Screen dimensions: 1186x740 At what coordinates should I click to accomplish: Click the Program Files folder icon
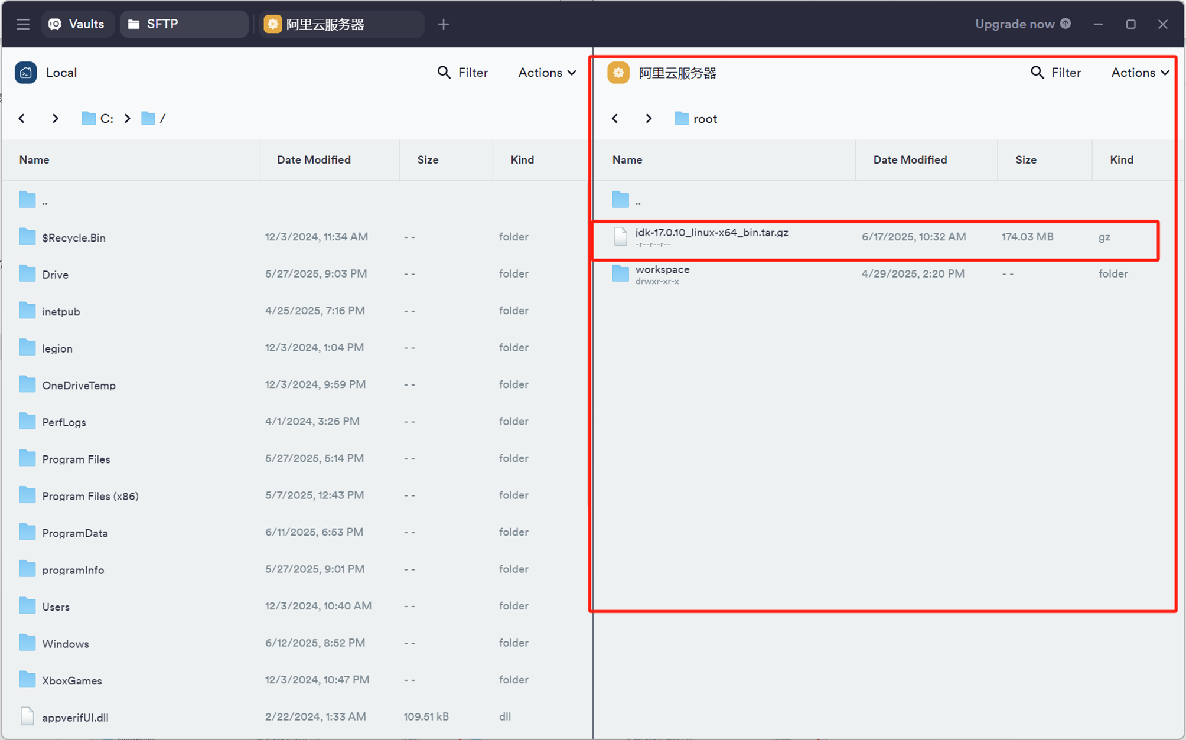click(27, 459)
